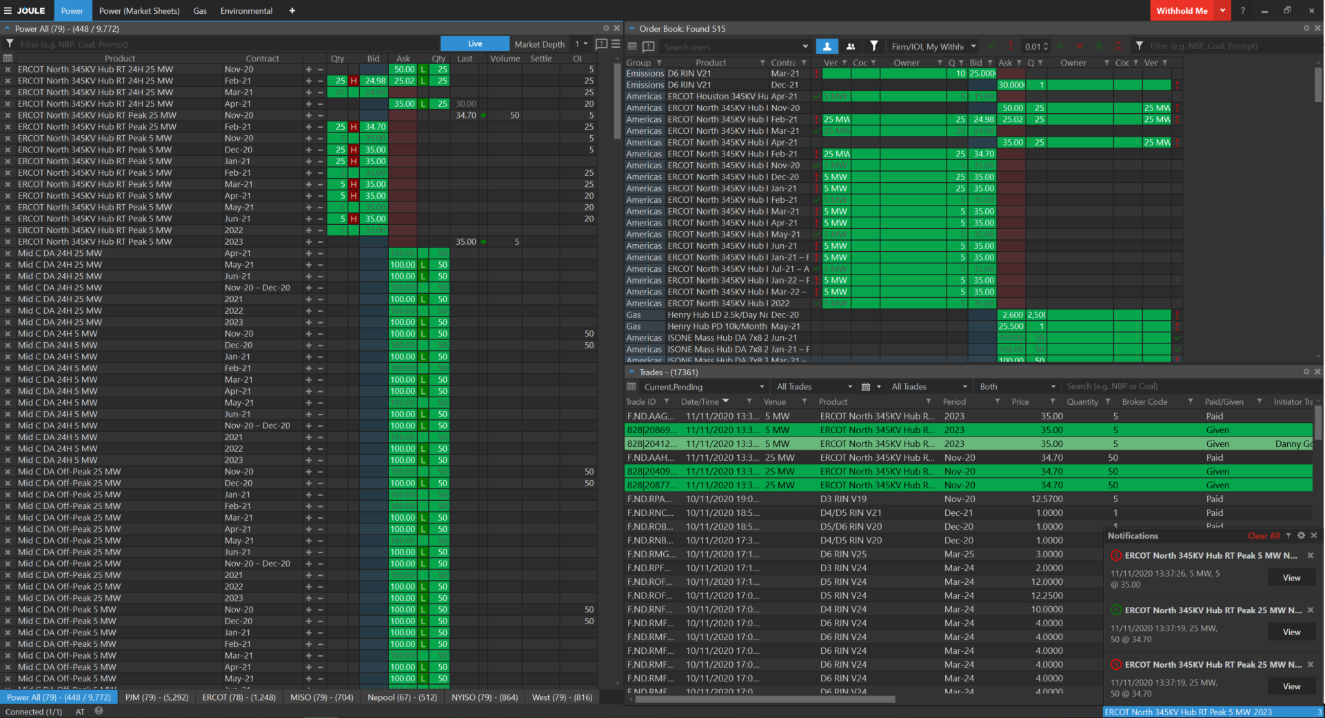Remove the first ERCOT North 24H Nov-20 row
Viewport: 1325px width, 718px height.
(8, 69)
